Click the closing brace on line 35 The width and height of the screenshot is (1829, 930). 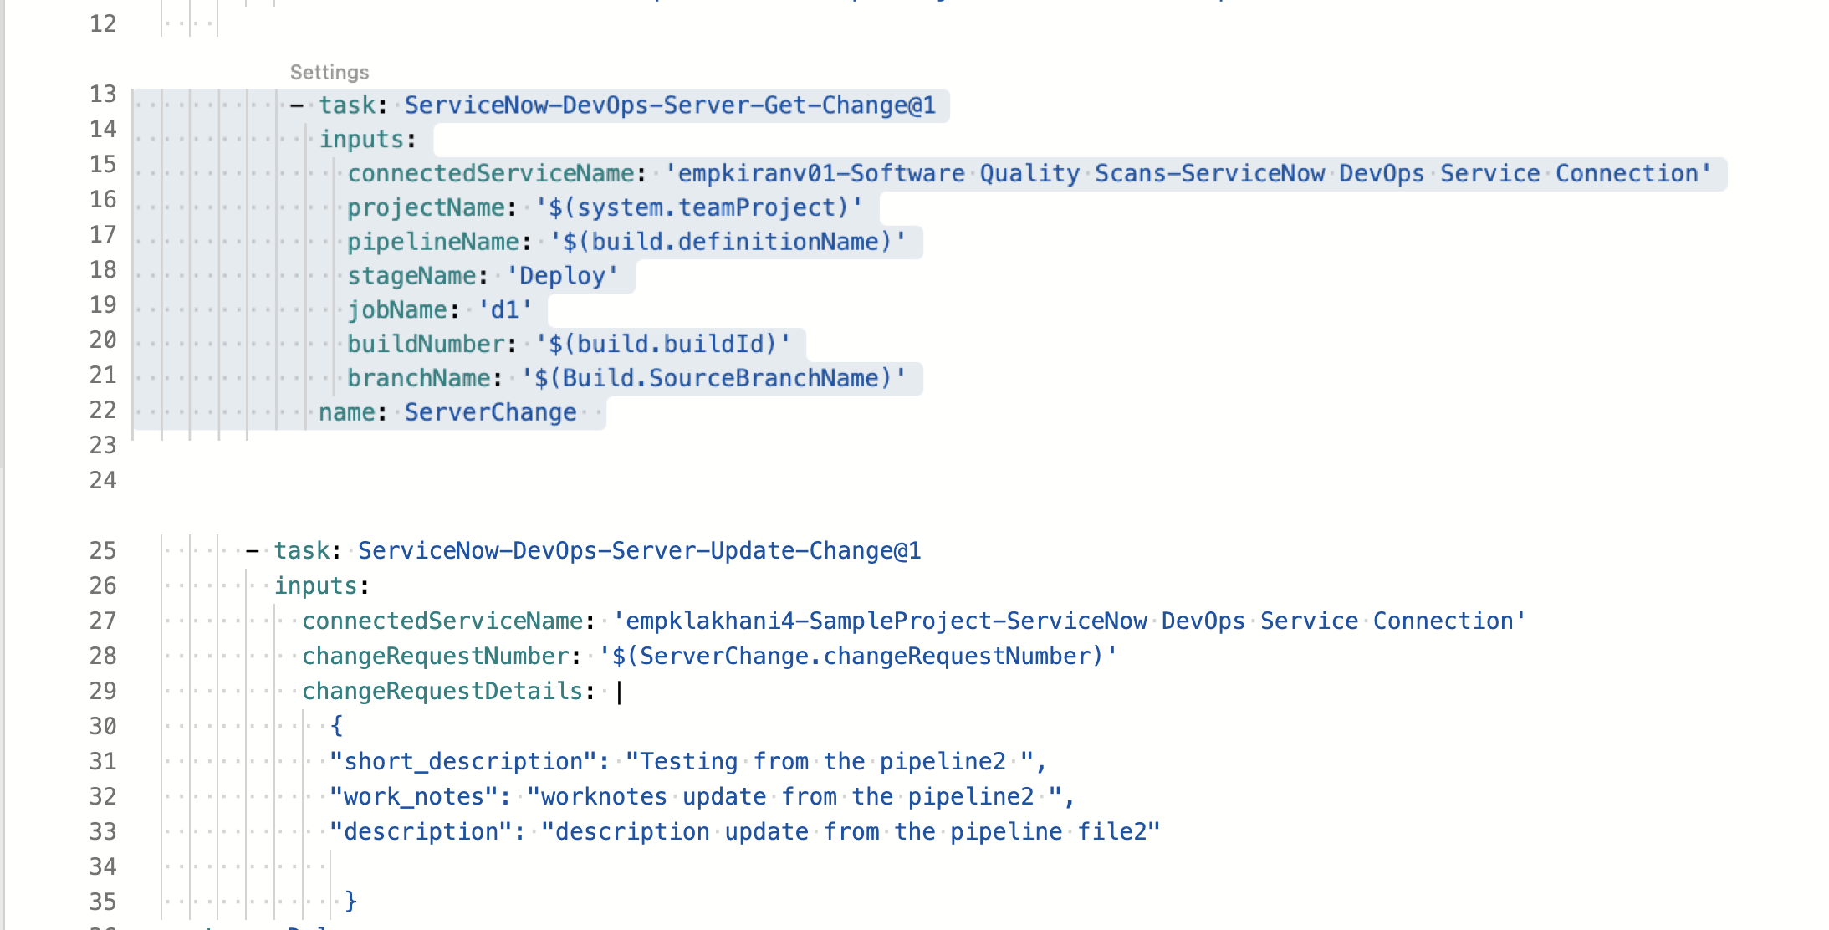coord(351,902)
